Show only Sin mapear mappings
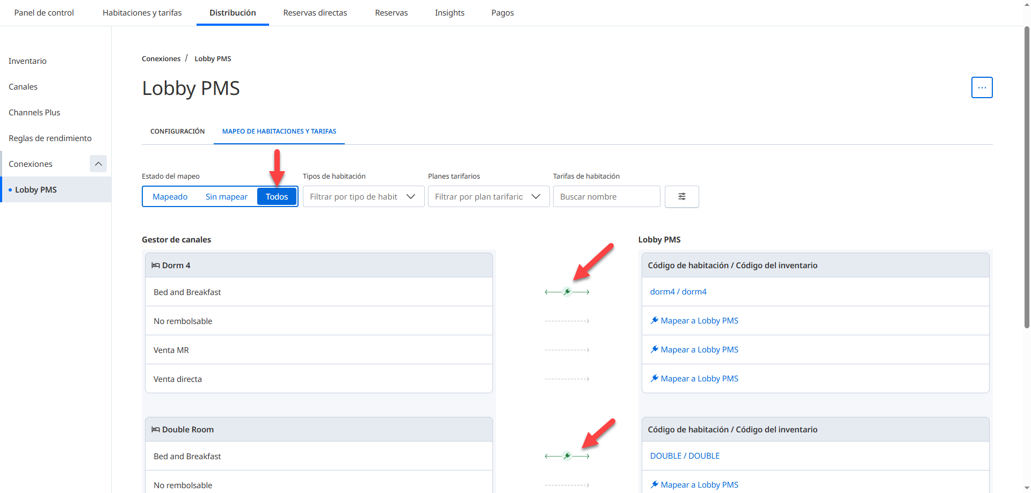This screenshot has height=493, width=1031. pyautogui.click(x=227, y=196)
